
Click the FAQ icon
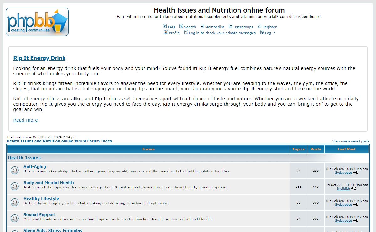pos(165,26)
